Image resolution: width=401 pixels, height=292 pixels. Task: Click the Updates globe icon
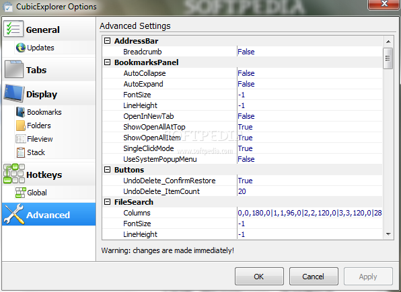tap(21, 48)
